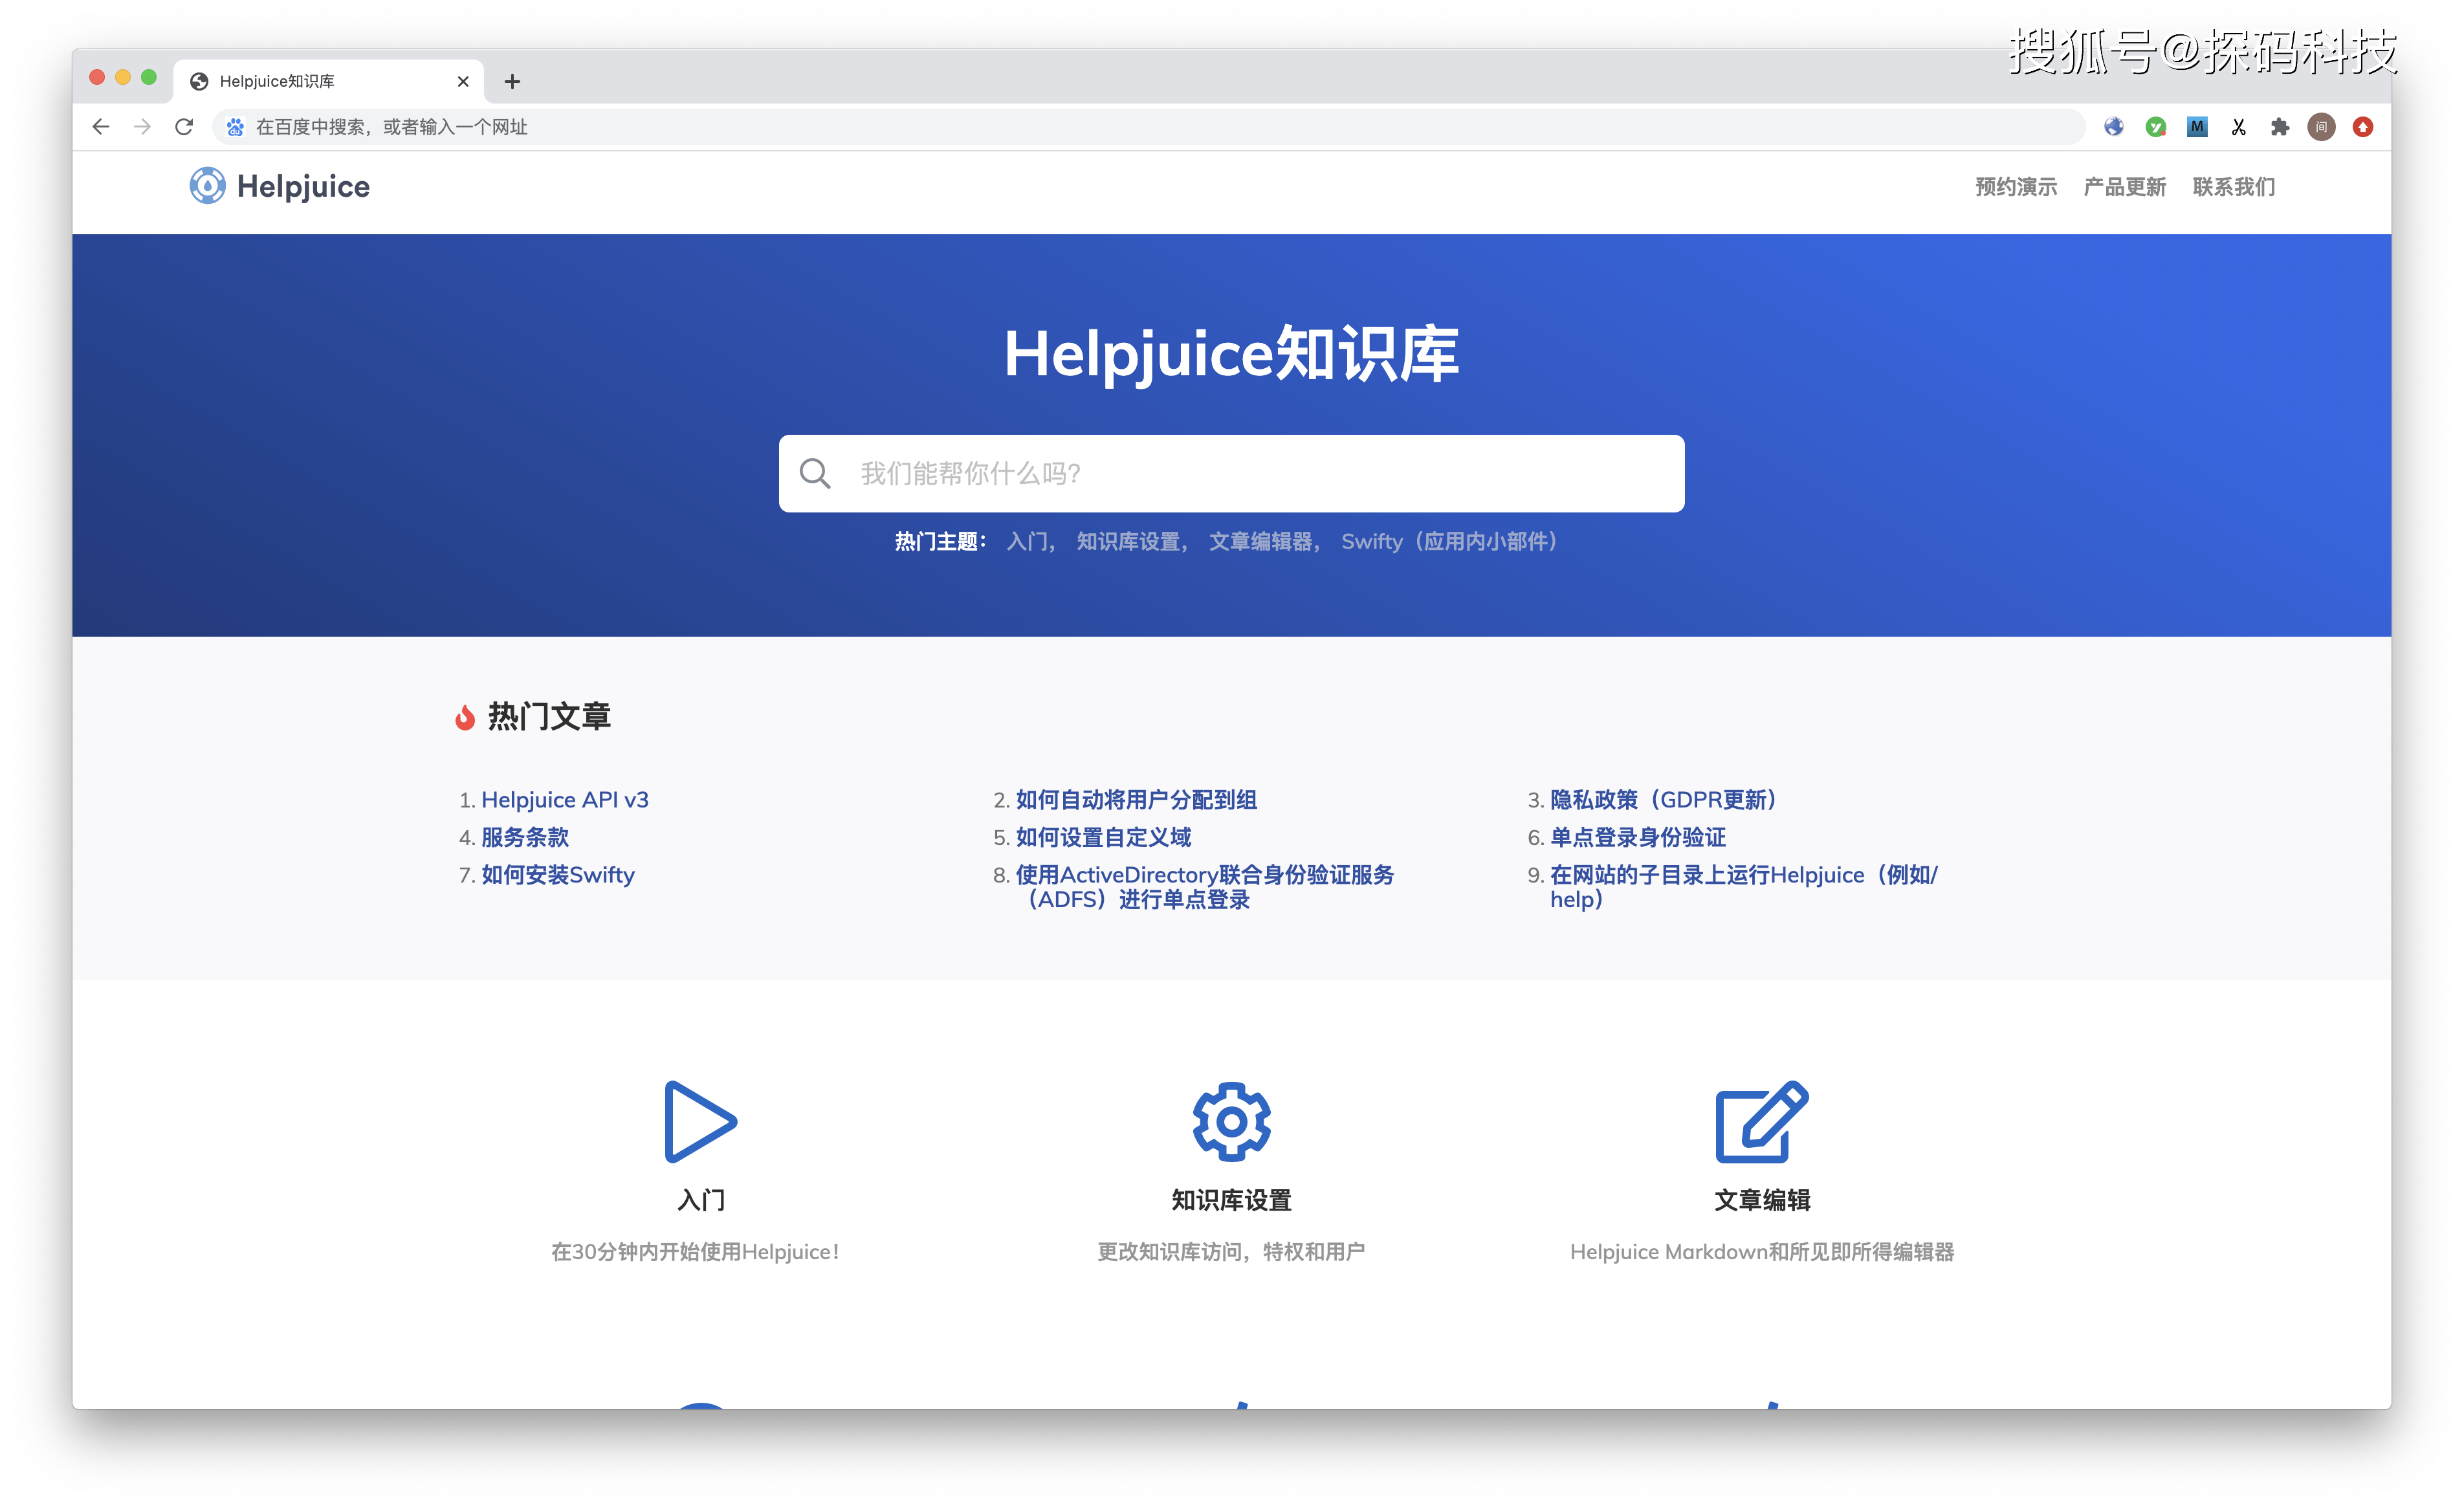Viewport: 2464px width, 1505px height.
Task: Click description Helpjuice Markdown和所见即所得编辑器
Action: pyautogui.click(x=1762, y=1252)
